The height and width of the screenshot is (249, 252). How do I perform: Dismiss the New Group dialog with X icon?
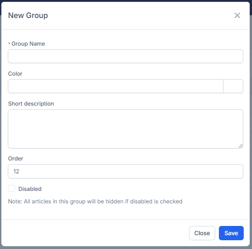[x=237, y=16]
